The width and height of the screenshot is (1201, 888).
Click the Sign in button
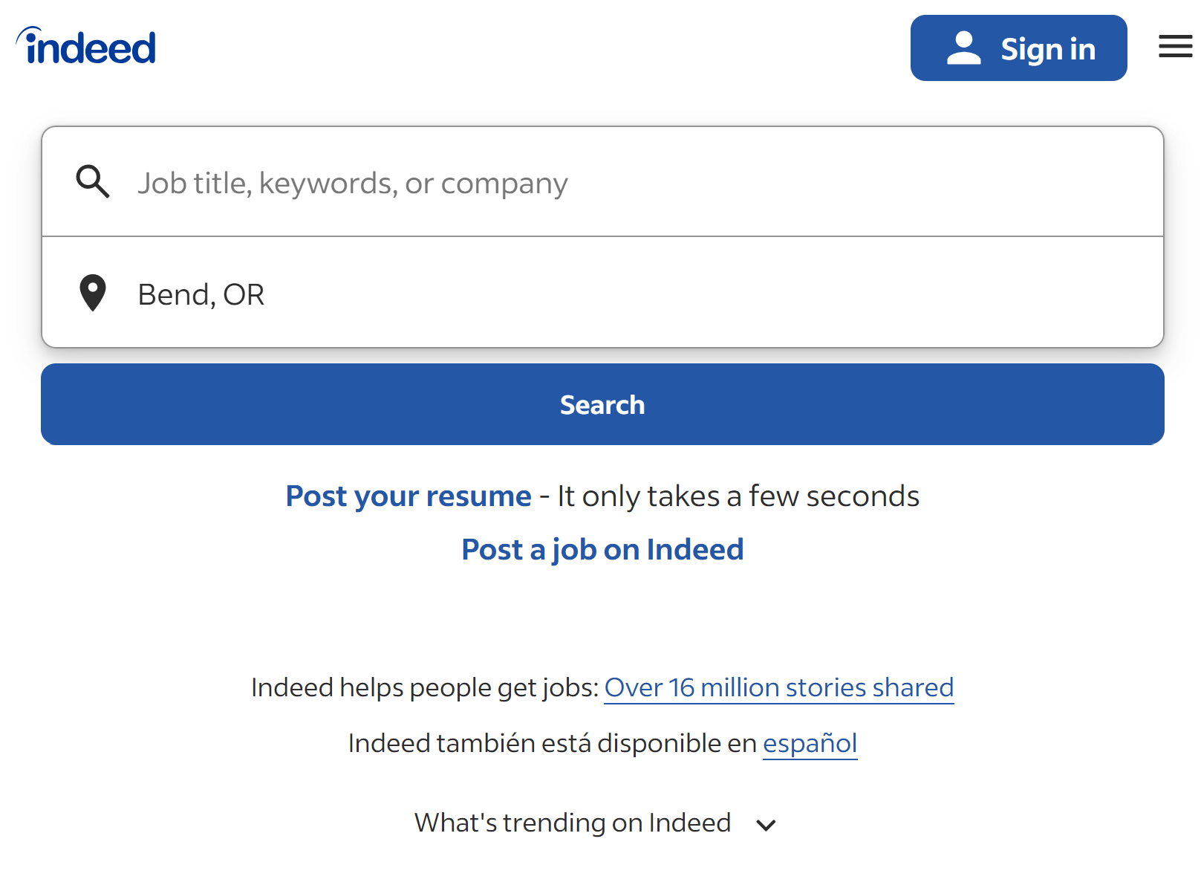click(x=1018, y=48)
